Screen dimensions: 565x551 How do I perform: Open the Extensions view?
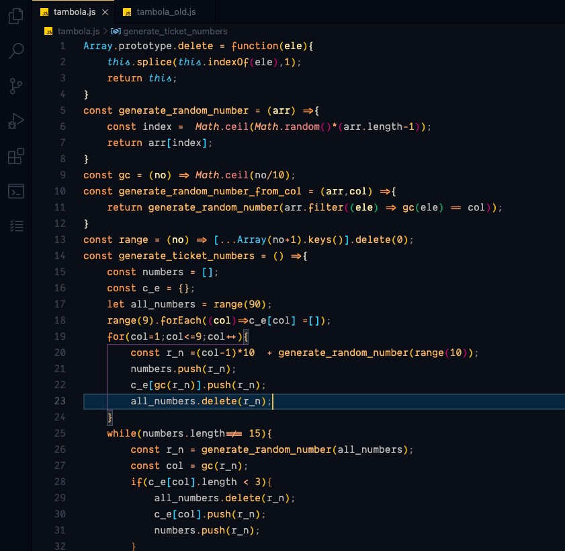16,156
